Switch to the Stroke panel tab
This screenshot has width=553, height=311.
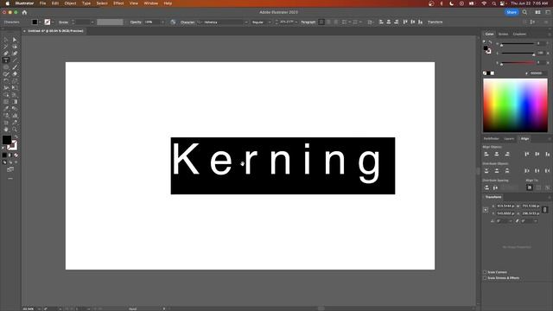click(503, 35)
